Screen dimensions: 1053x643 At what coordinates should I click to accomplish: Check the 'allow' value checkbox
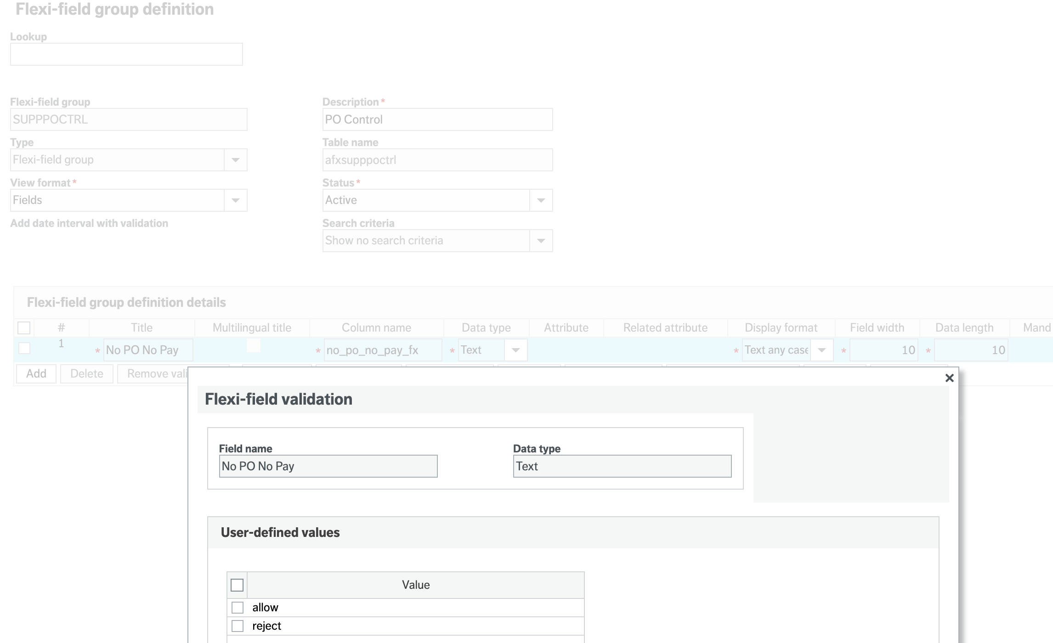coord(238,608)
